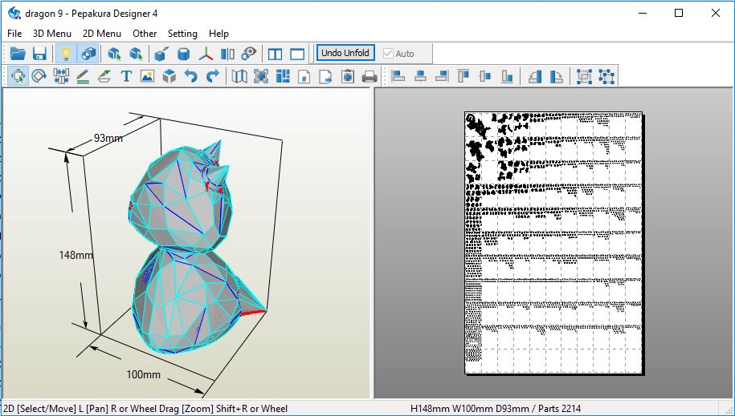Click the status bar size and parts readout
Image resolution: width=735 pixels, height=416 pixels.
click(x=496, y=409)
